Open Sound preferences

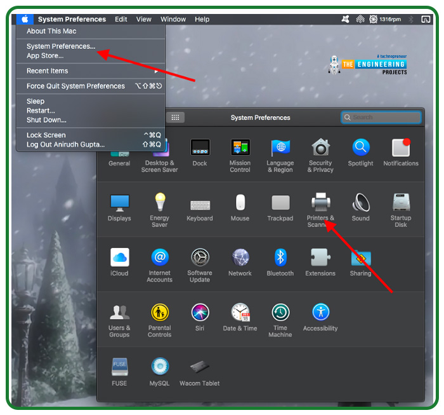tap(360, 207)
